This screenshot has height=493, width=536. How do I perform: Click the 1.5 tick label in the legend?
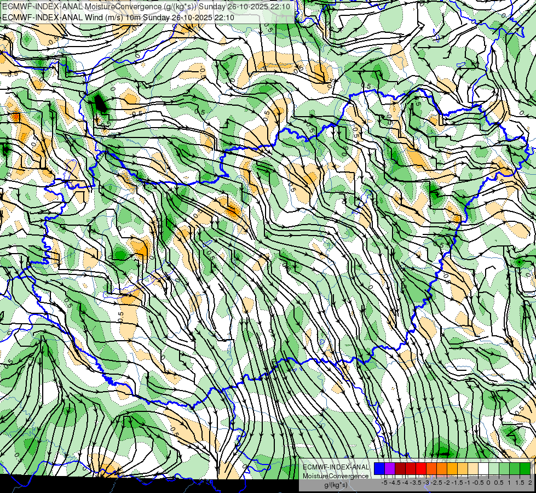(520, 483)
